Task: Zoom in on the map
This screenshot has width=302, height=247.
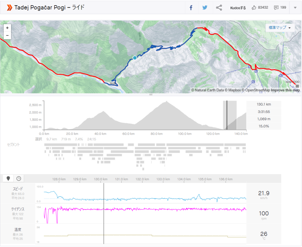Action: [x=7, y=27]
